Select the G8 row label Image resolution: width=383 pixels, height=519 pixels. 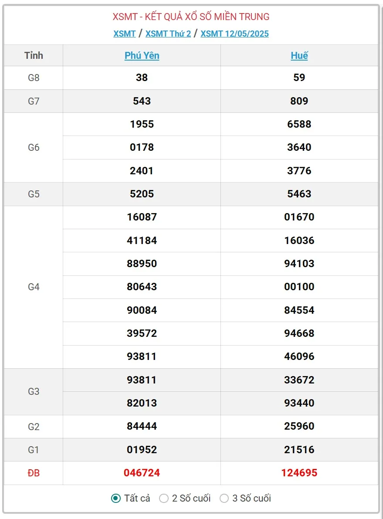(34, 78)
